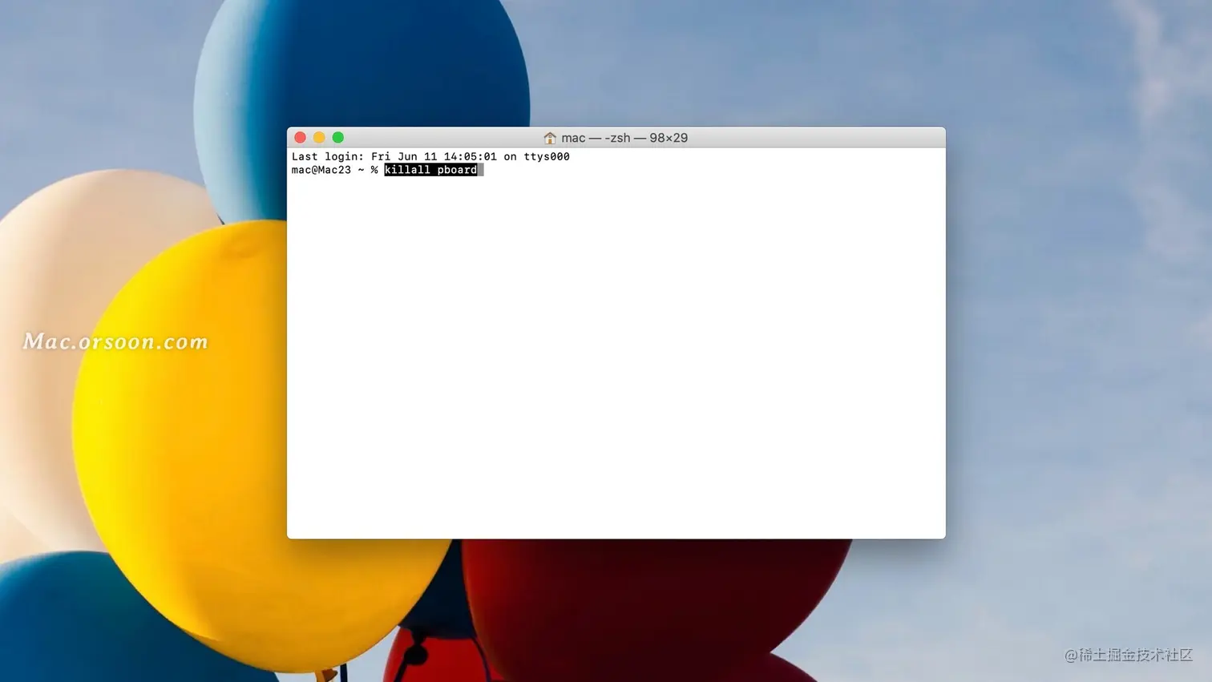Image resolution: width=1212 pixels, height=682 pixels.
Task: Place cursor at the terminal cursor block
Action: click(481, 170)
